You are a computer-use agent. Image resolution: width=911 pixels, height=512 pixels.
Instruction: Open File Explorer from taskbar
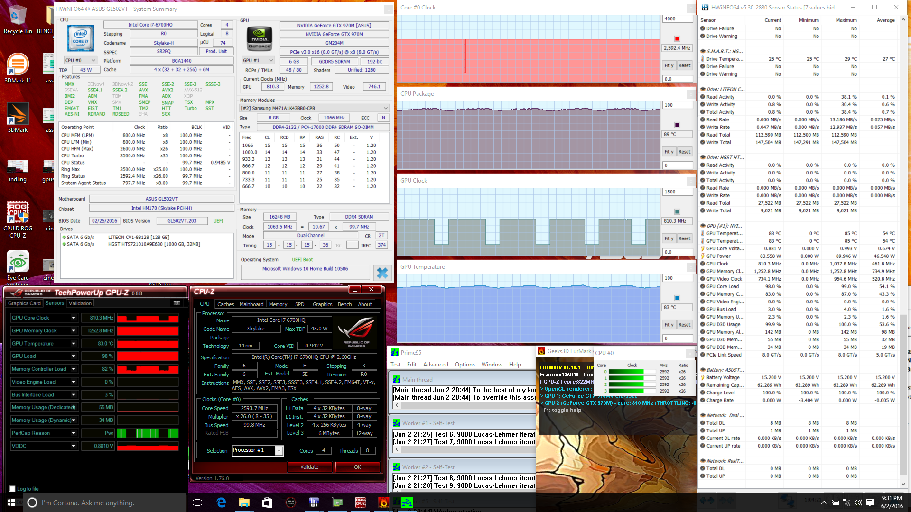[244, 503]
